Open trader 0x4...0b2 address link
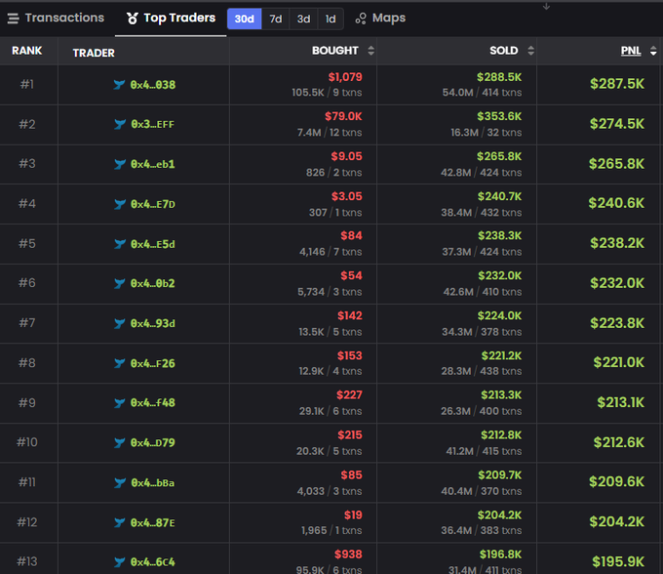This screenshot has height=574, width=663. 153,283
